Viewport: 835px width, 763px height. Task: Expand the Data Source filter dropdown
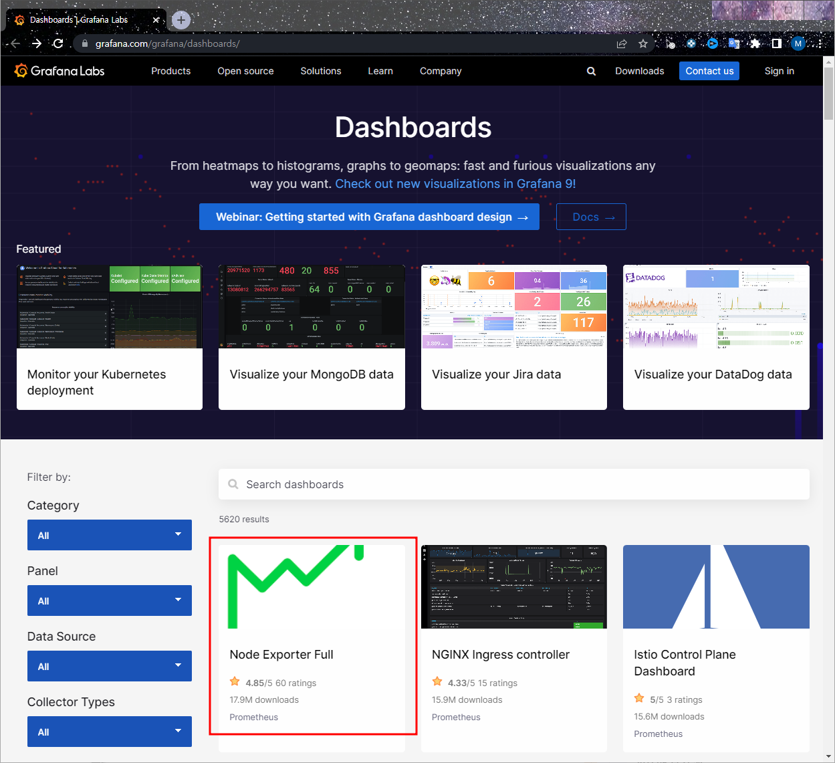(110, 666)
